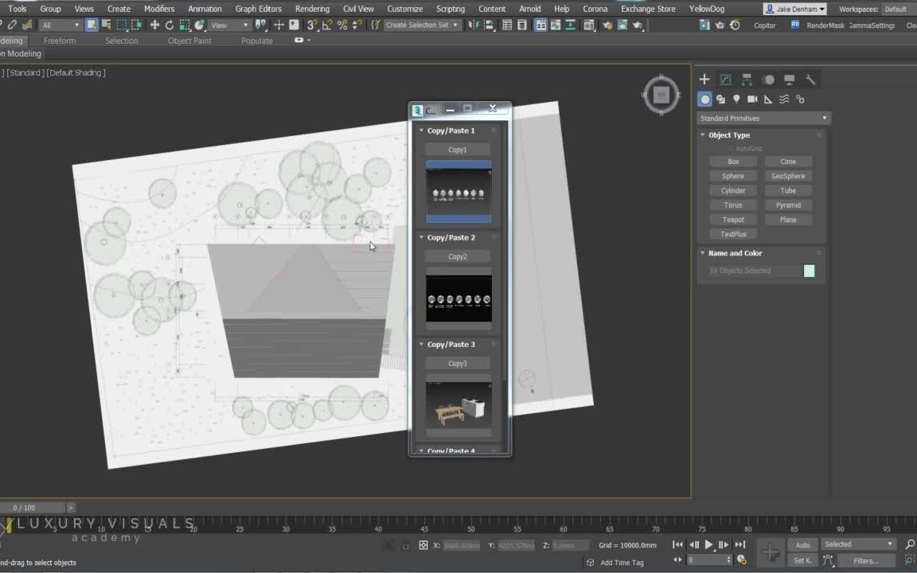This screenshot has height=573, width=917.
Task: Open the Standard Primitives dropdown
Action: coord(763,118)
